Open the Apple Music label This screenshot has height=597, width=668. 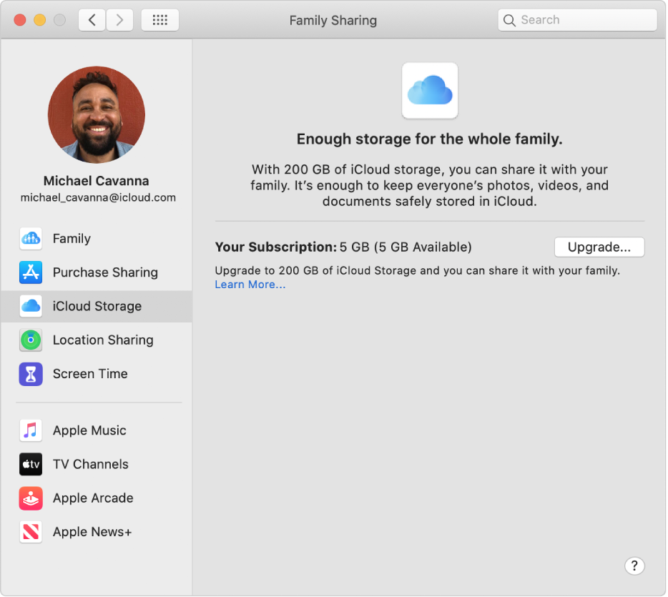89,430
